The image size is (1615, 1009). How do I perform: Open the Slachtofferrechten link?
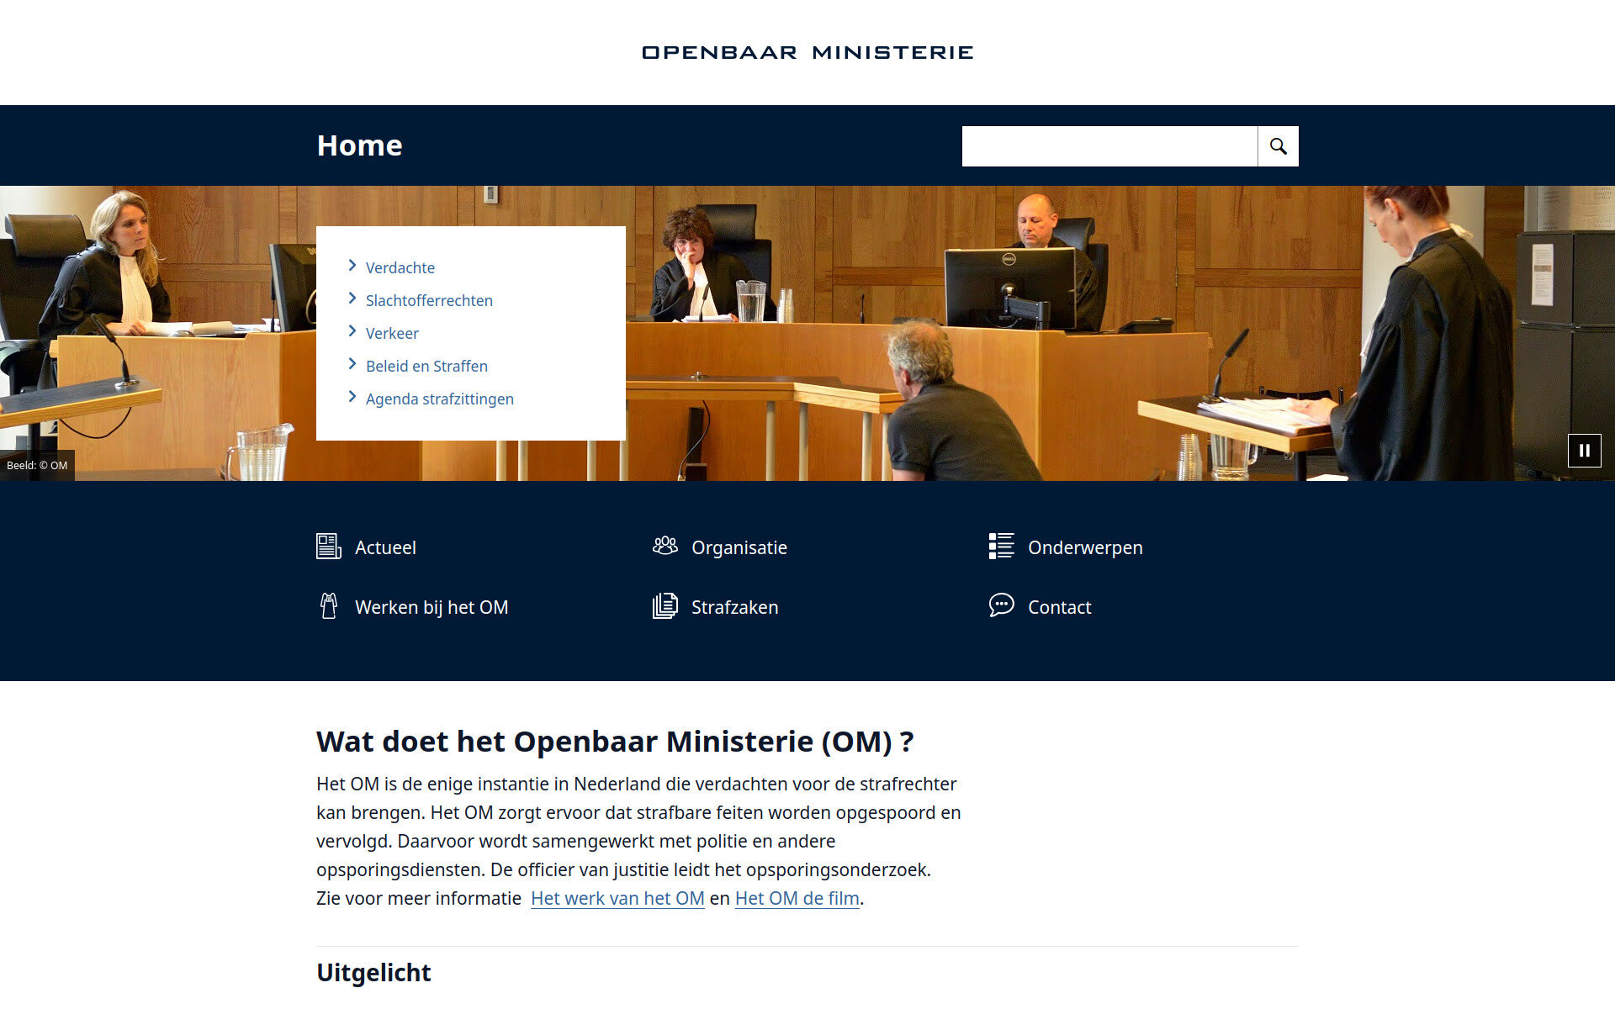point(429,300)
